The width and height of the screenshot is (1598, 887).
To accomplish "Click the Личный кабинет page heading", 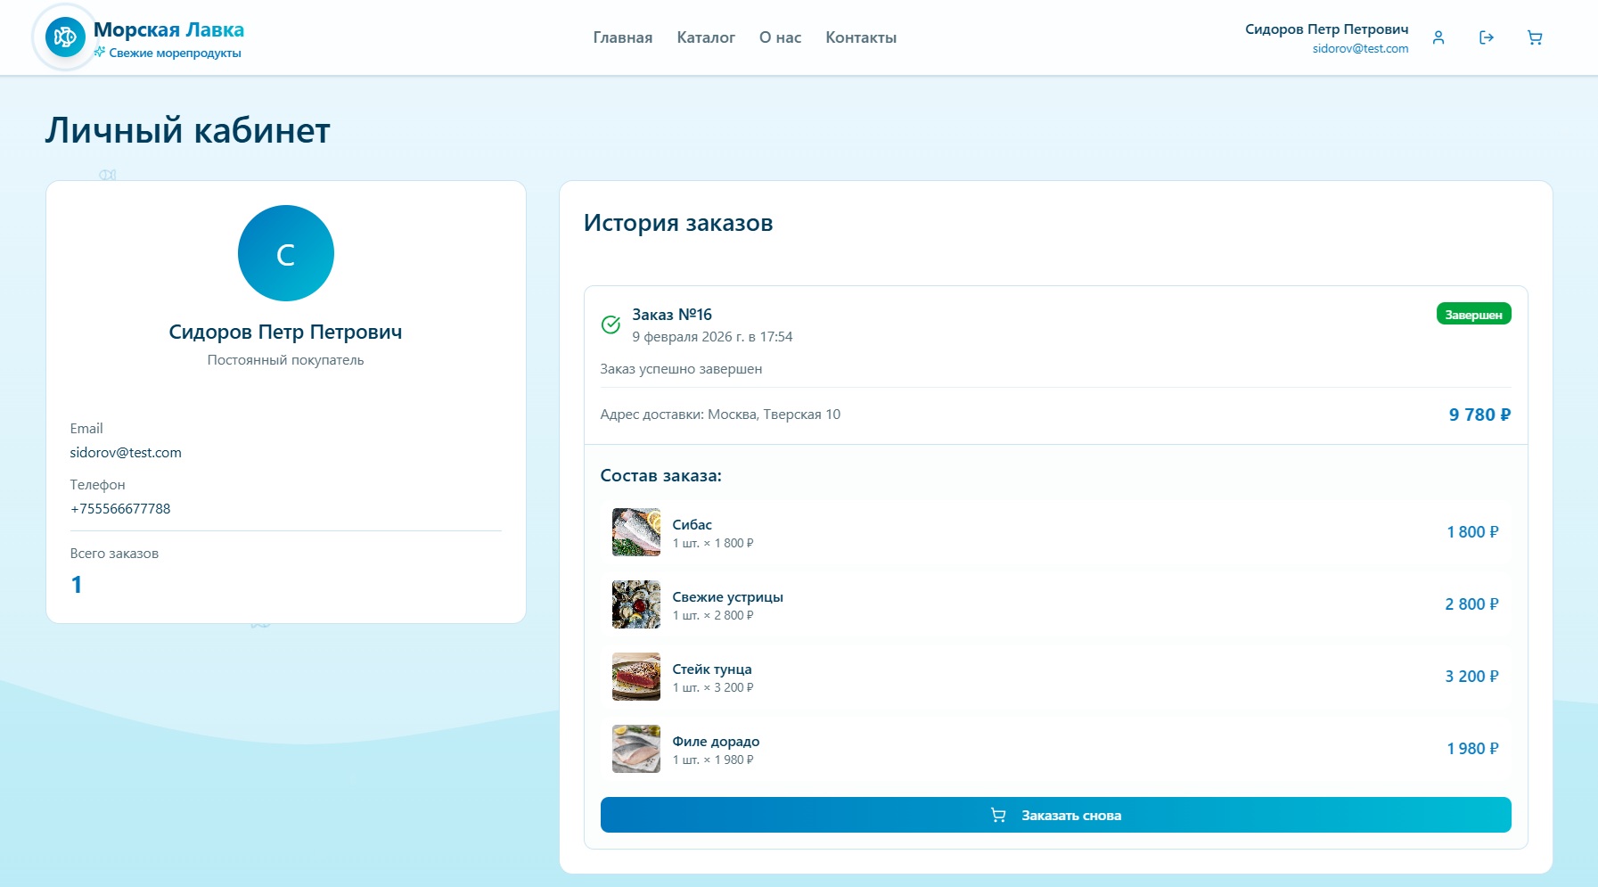I will (188, 130).
